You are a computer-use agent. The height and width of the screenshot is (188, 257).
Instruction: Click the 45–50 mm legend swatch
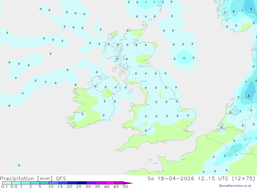pyautogui.click(x=119, y=183)
